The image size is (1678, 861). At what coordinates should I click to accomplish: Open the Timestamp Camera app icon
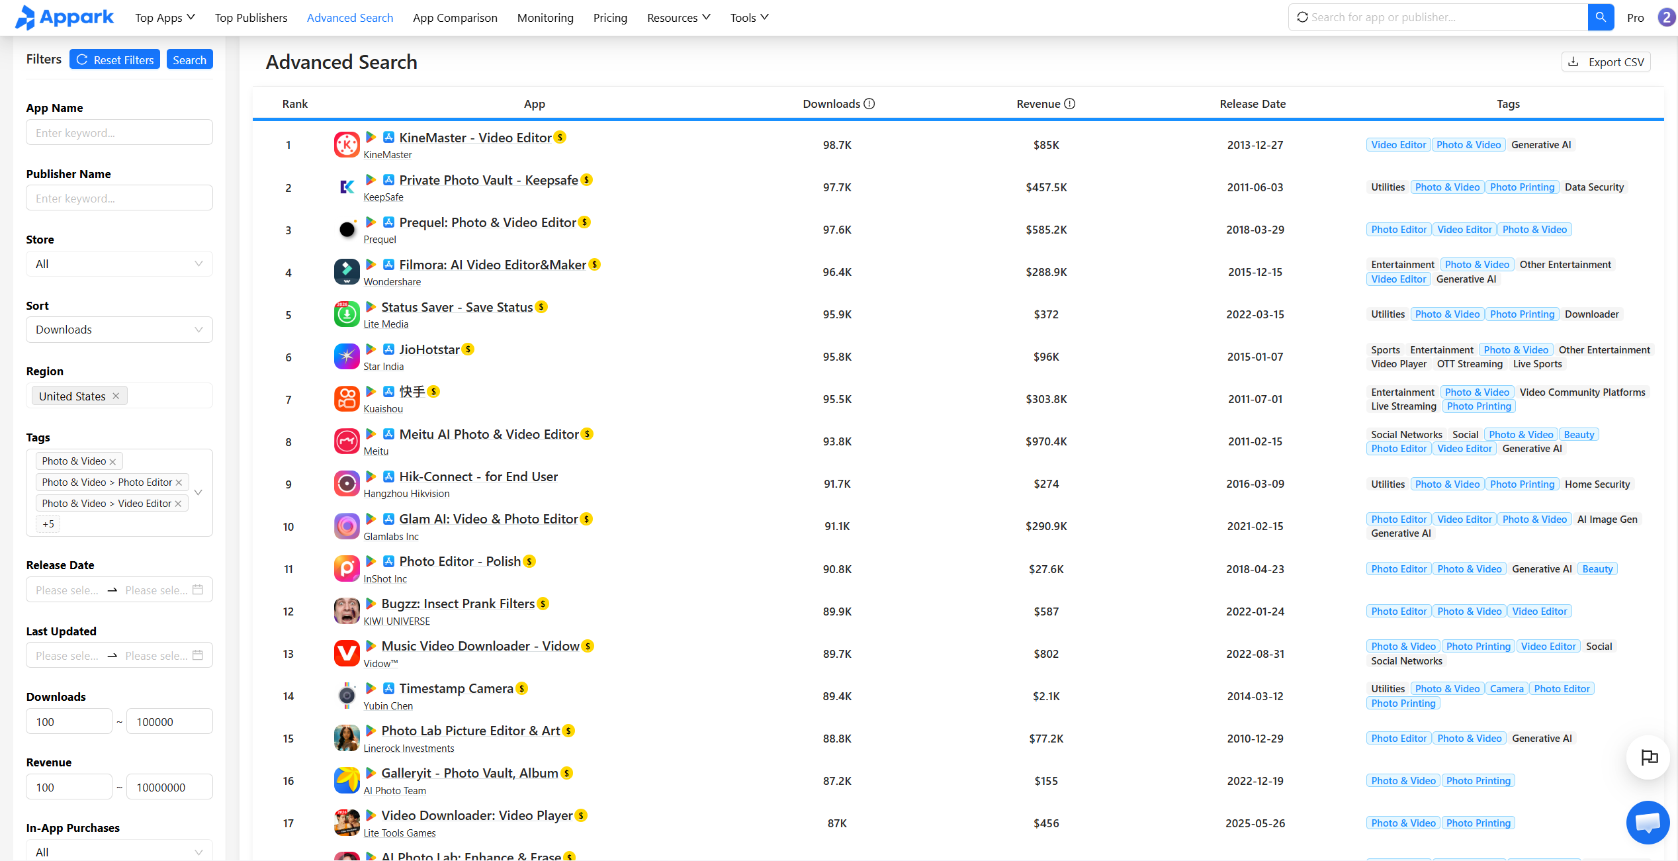click(x=347, y=696)
